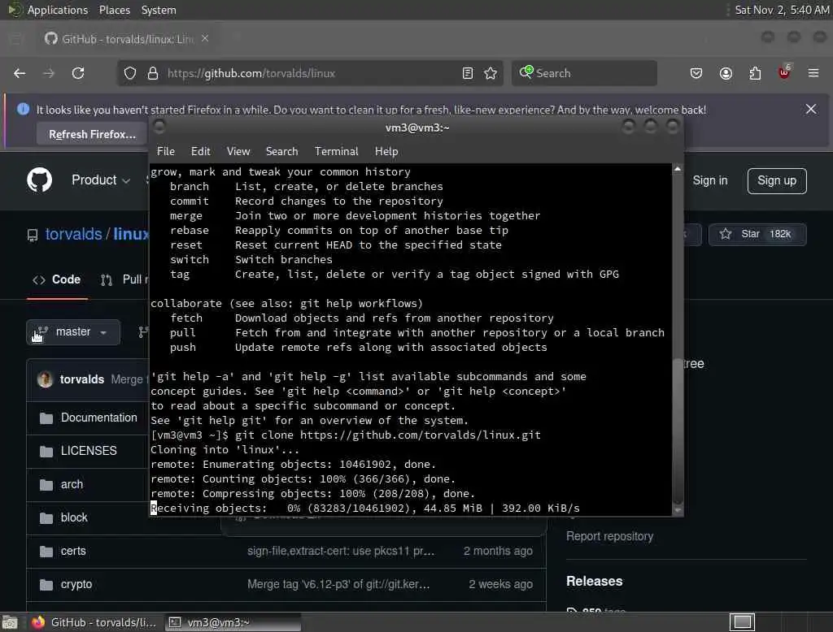Open the terminal File menu
The width and height of the screenshot is (833, 632).
point(166,151)
